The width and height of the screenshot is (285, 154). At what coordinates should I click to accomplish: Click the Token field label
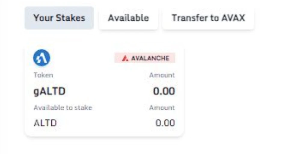click(43, 75)
